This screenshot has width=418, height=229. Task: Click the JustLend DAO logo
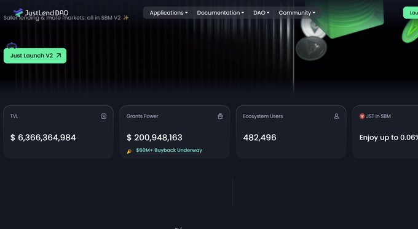coord(41,12)
